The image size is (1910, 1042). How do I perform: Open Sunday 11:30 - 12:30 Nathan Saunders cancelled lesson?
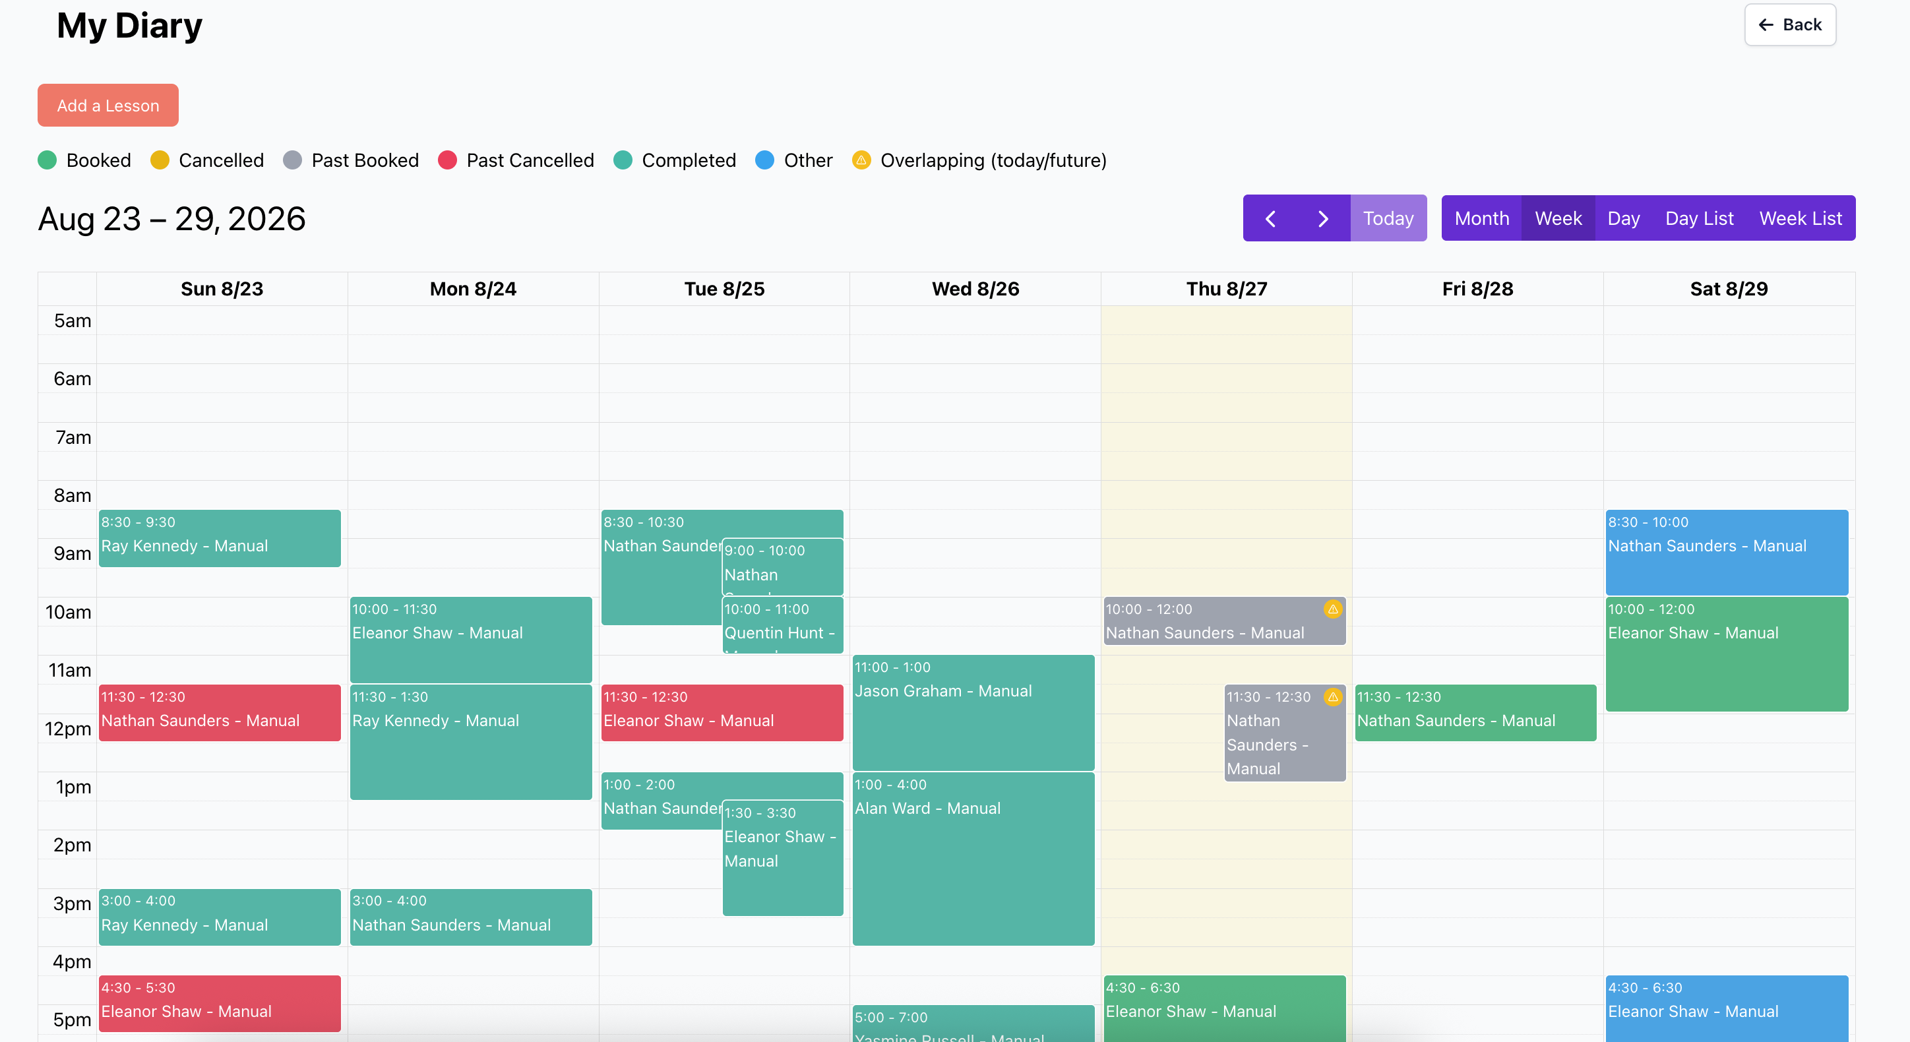220,713
